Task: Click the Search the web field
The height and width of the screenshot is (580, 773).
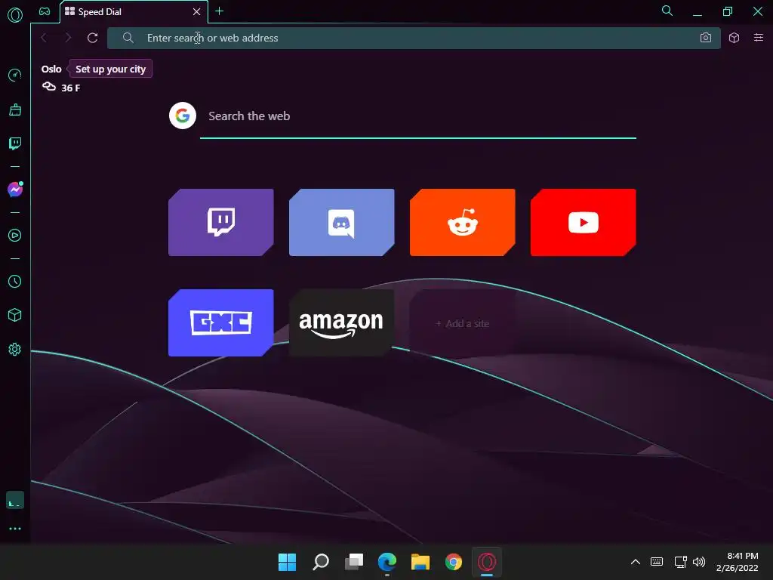Action: [418, 116]
